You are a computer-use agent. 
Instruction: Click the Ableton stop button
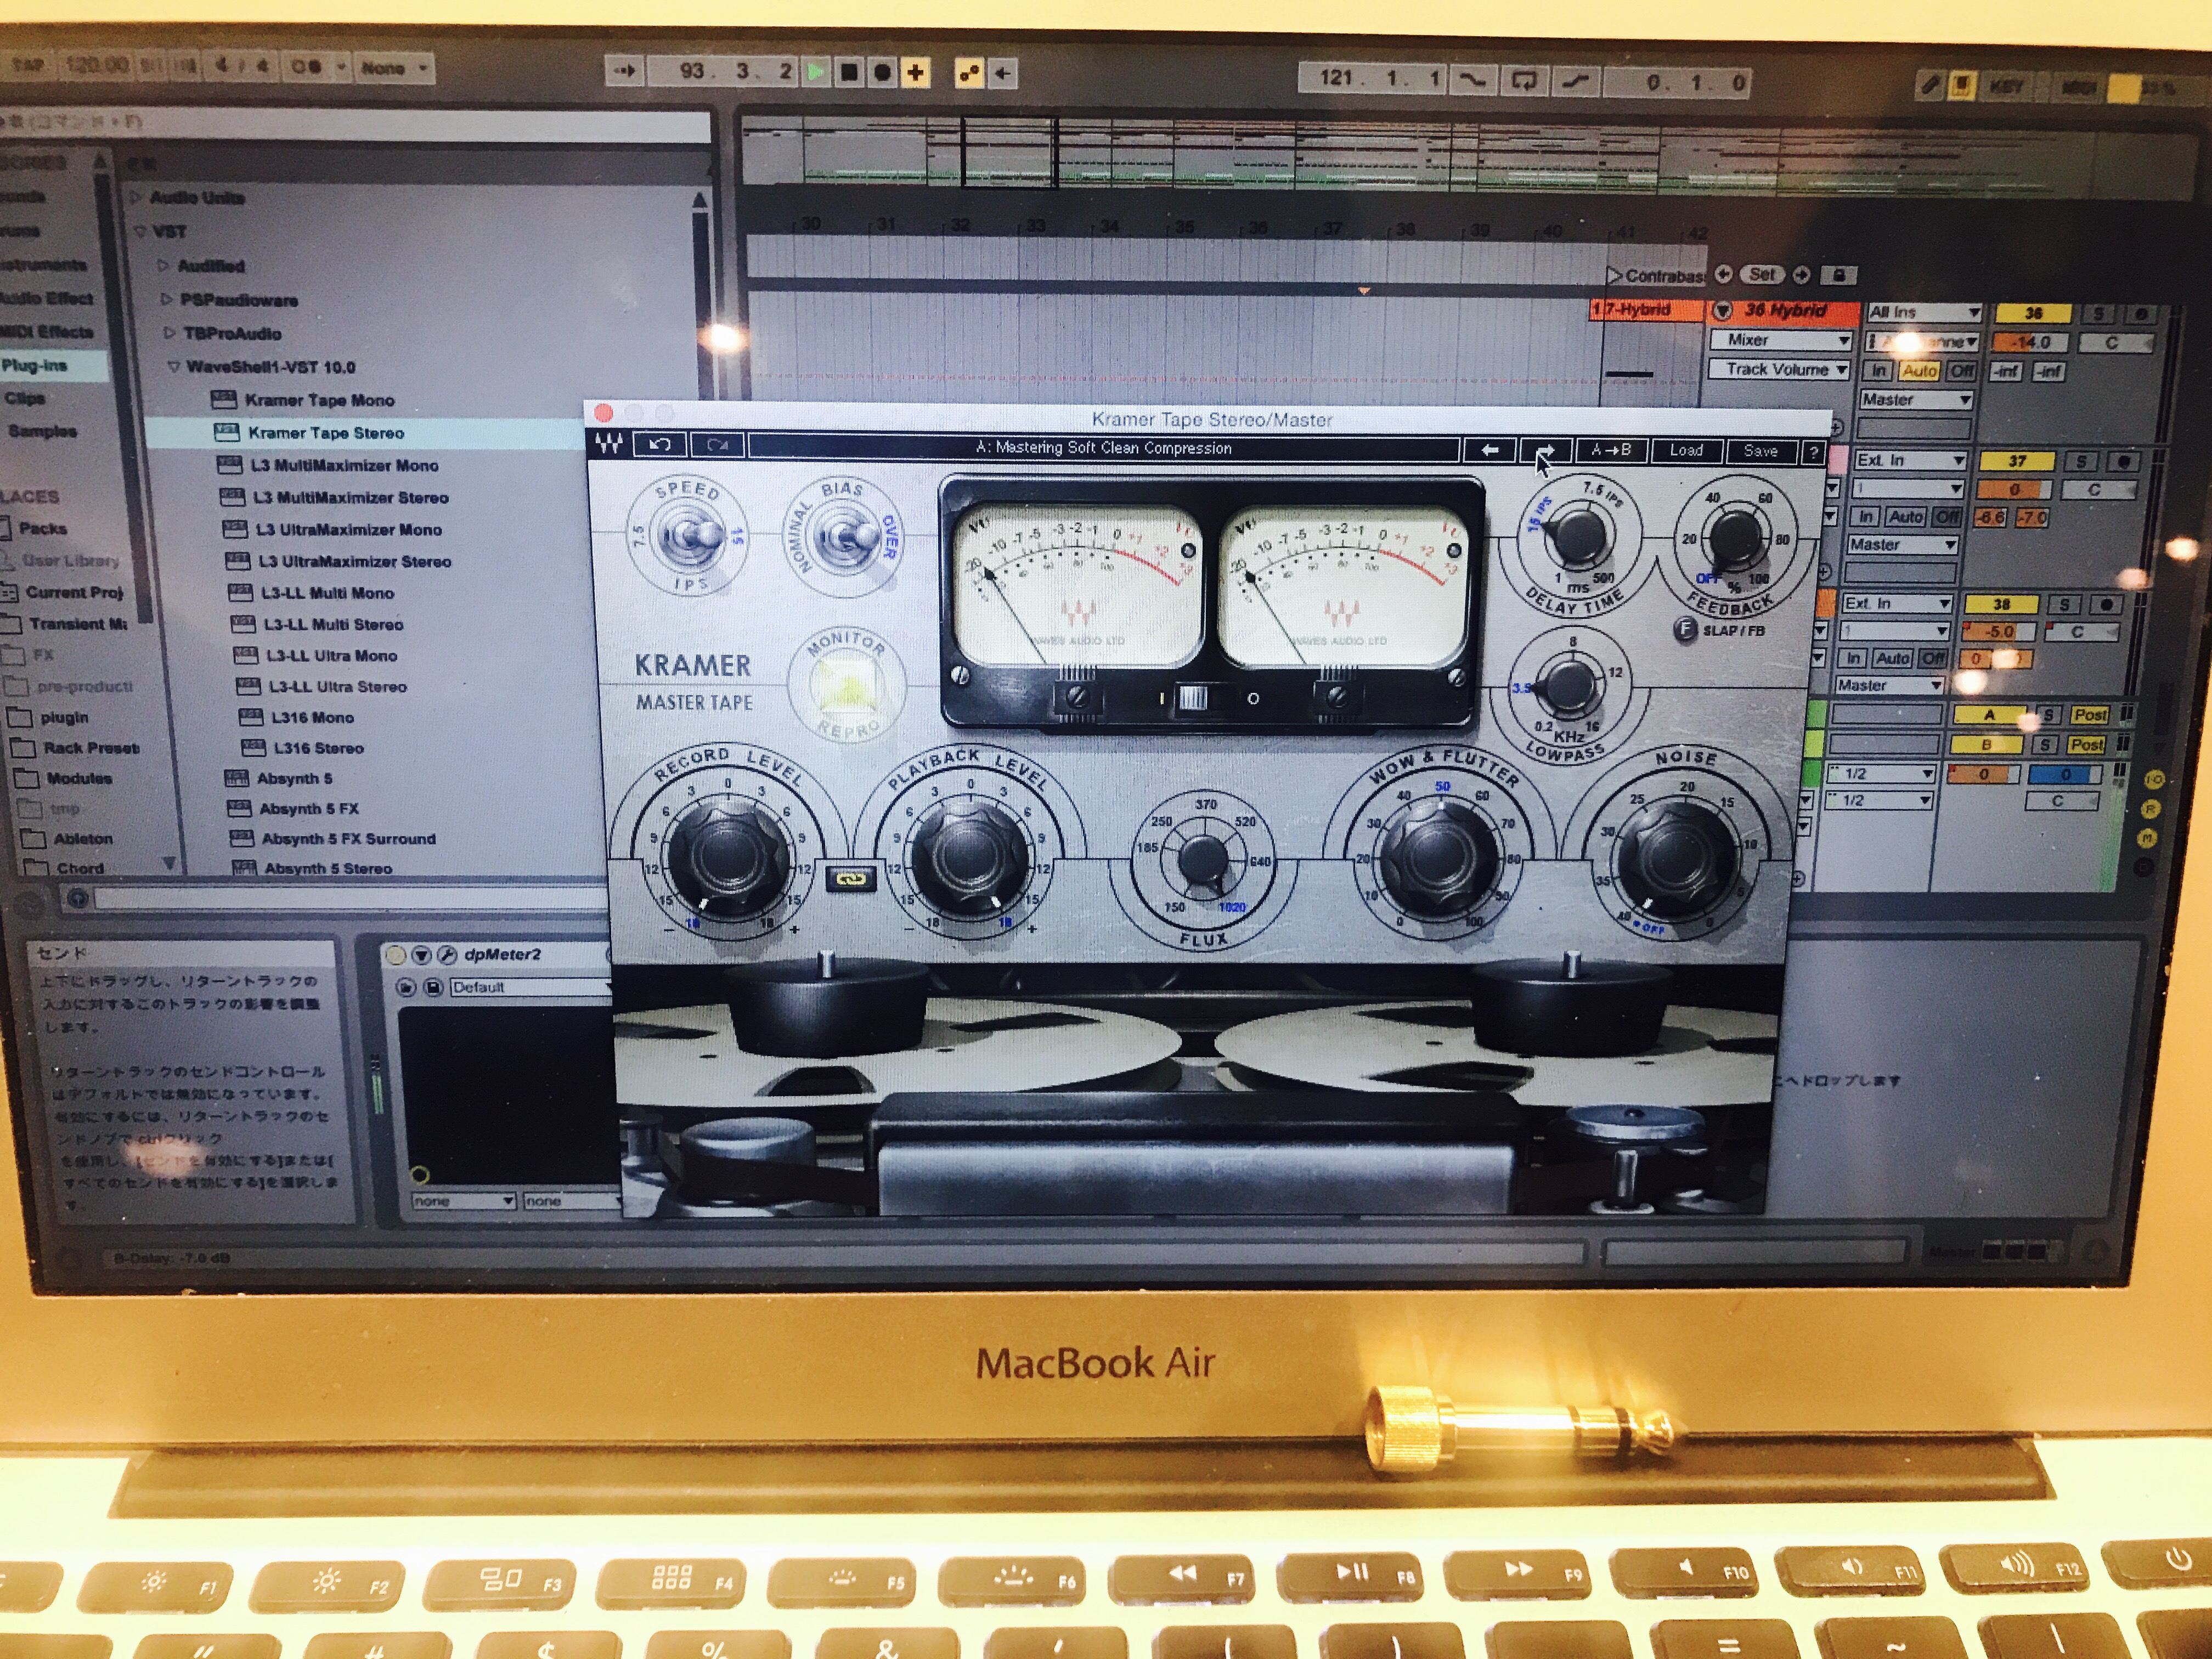pyautogui.click(x=849, y=72)
